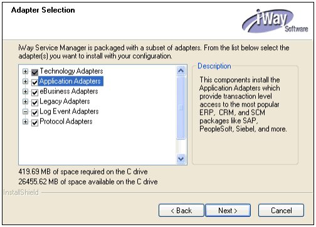316x227 pixels.
Task: Uncheck the Legacy Adapters checkbox
Action: click(x=34, y=102)
